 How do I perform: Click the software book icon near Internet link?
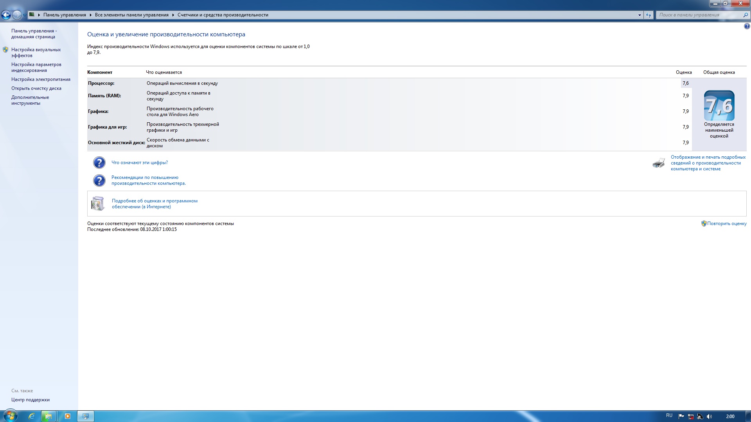[98, 204]
